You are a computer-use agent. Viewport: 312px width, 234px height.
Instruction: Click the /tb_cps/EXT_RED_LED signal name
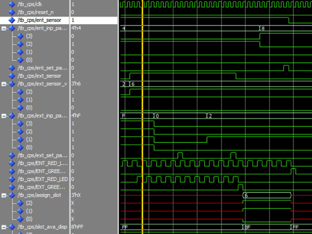pyautogui.click(x=43, y=179)
